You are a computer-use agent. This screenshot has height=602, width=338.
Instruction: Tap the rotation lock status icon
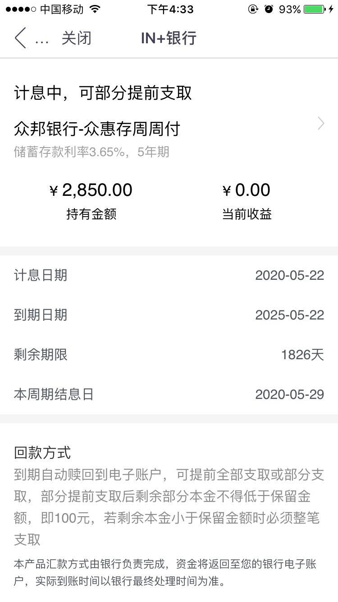253,9
